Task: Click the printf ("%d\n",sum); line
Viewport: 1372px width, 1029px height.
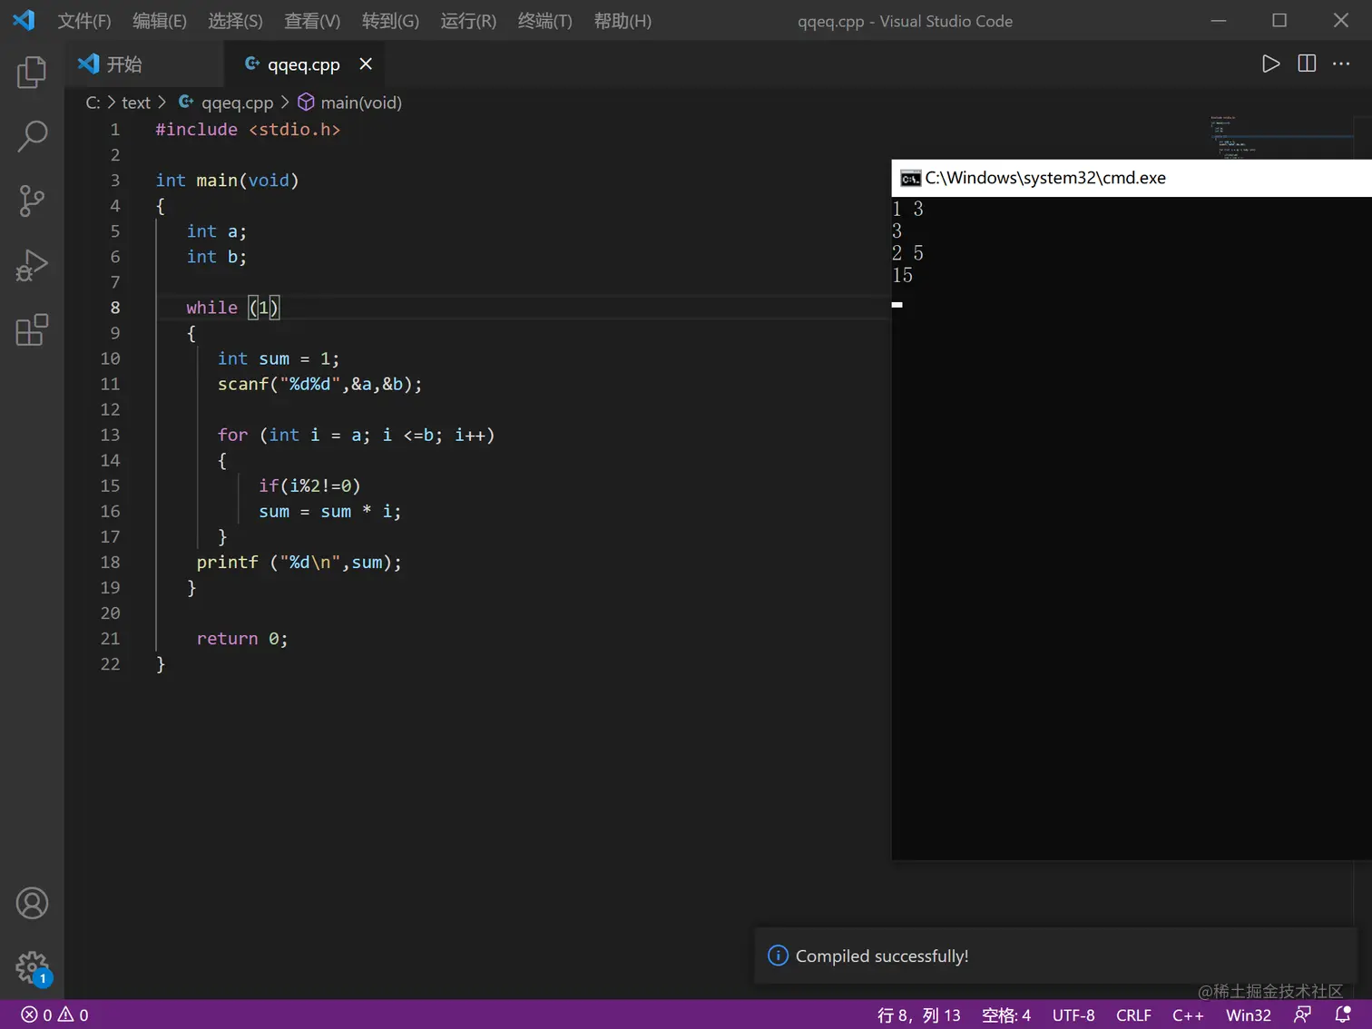Action: [299, 563]
